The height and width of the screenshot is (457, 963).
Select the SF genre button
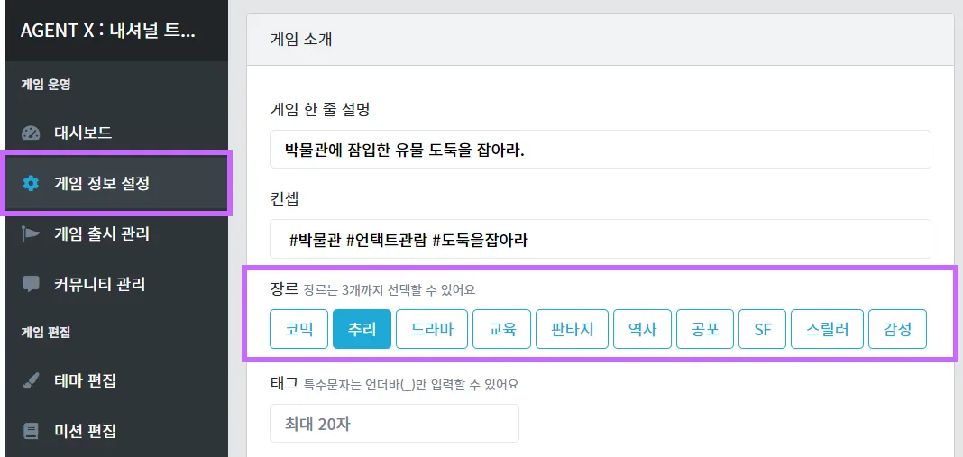point(762,329)
